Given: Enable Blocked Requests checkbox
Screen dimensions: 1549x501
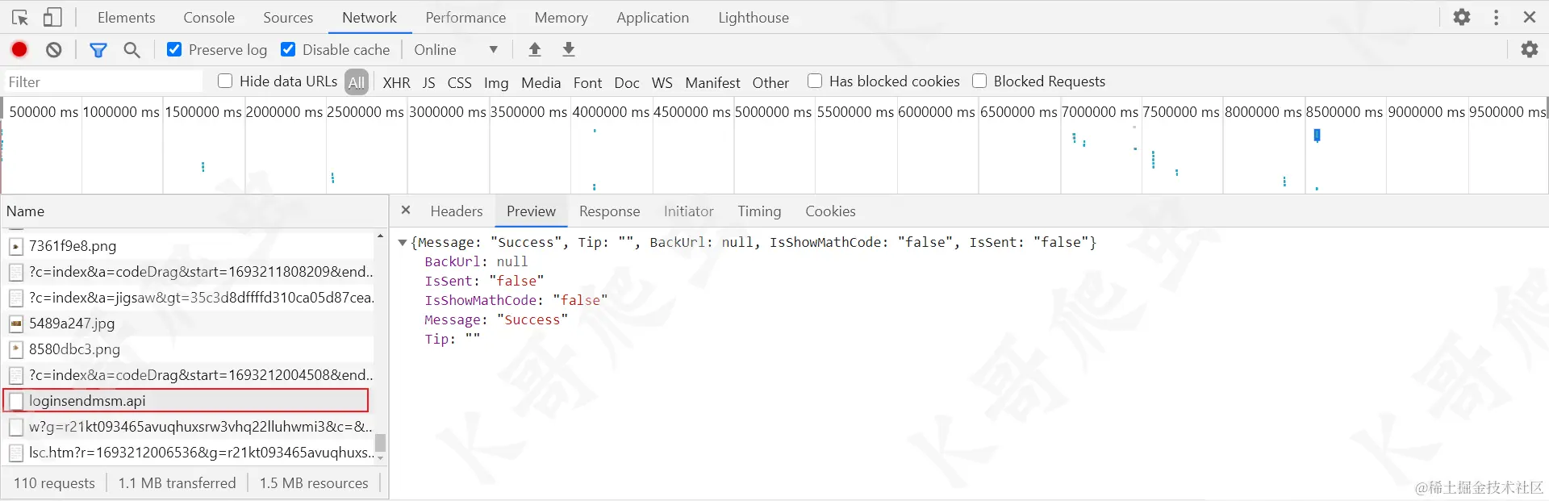Looking at the screenshot, I should [979, 81].
